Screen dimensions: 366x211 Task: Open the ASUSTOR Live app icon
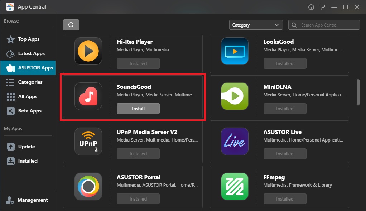(x=235, y=141)
